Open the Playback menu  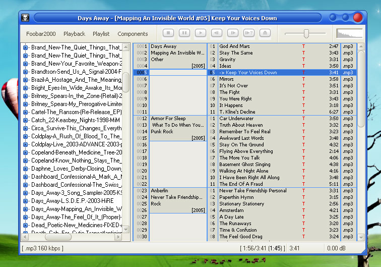pos(74,34)
